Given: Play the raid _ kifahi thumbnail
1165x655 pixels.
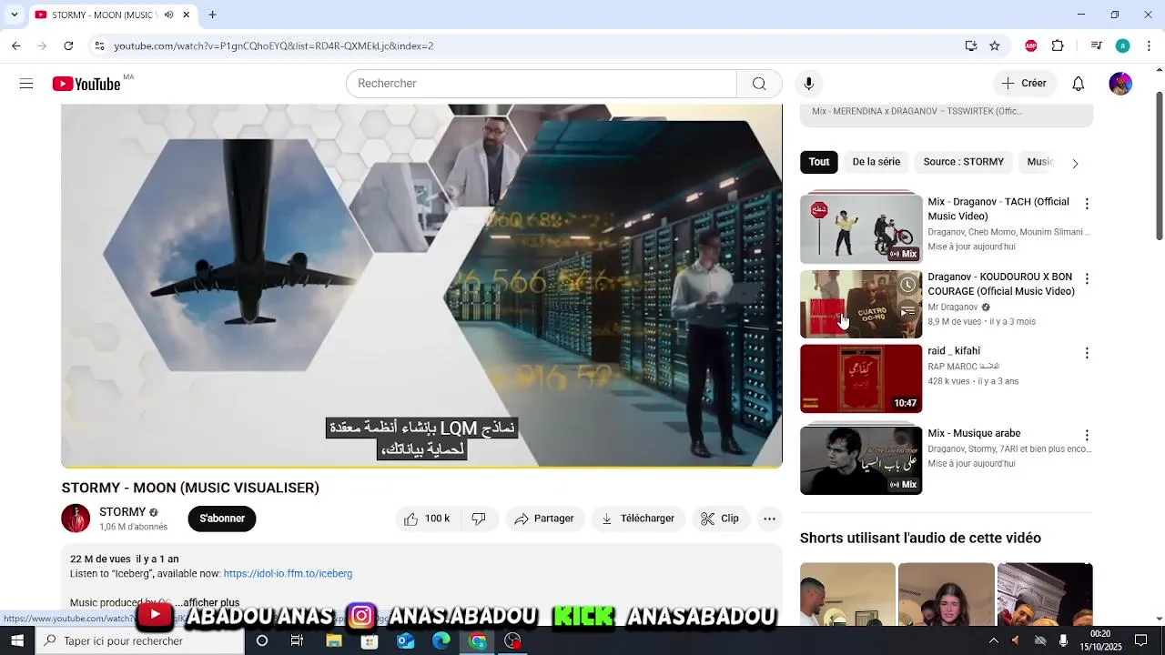Looking at the screenshot, I should pos(861,378).
